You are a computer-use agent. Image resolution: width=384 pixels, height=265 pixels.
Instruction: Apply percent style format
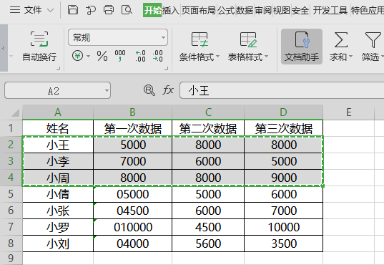(102, 56)
